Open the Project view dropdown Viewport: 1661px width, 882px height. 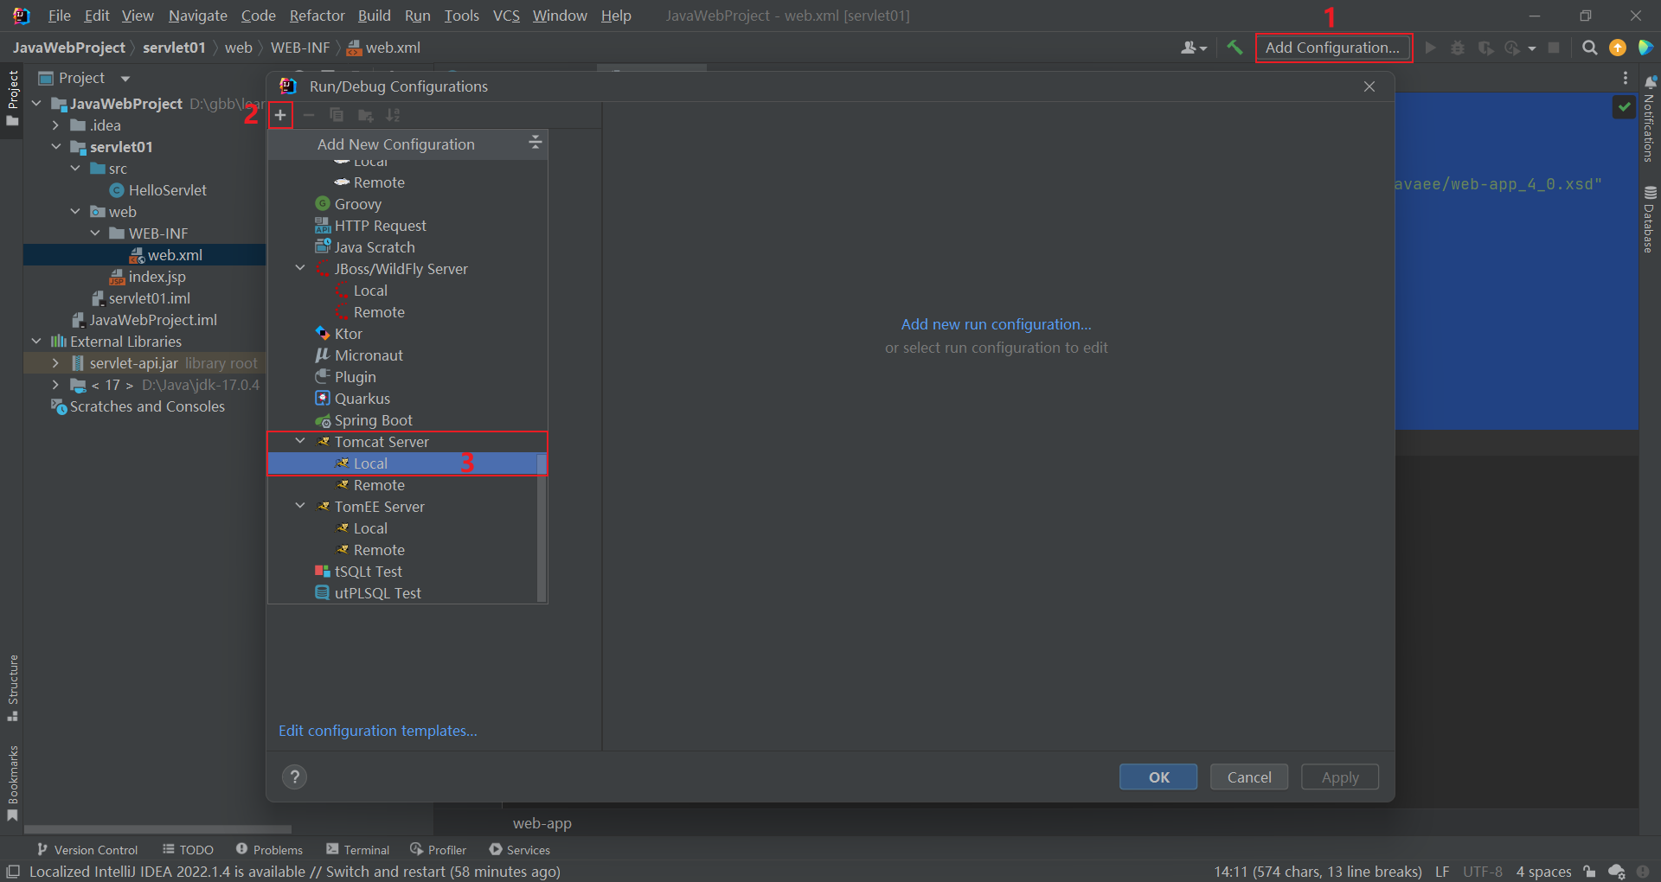[x=125, y=78]
